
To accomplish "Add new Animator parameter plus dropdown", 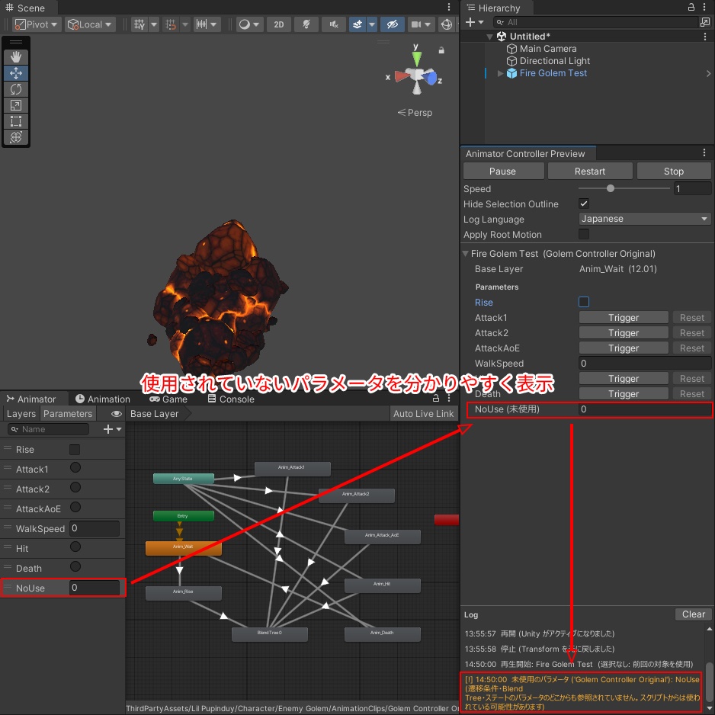I will 112,429.
